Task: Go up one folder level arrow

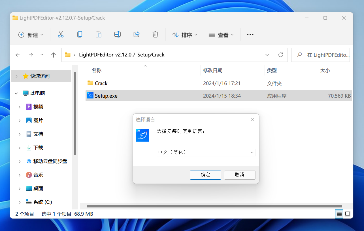Action: [x=54, y=55]
